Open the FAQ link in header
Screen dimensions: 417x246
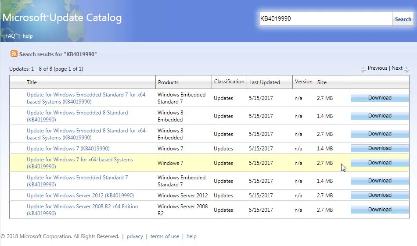point(11,36)
